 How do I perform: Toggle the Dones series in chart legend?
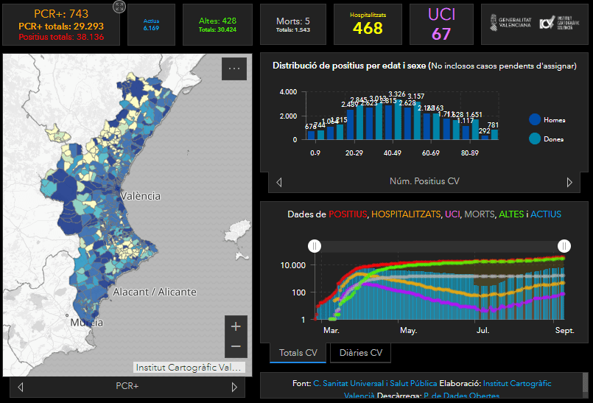tap(536, 139)
